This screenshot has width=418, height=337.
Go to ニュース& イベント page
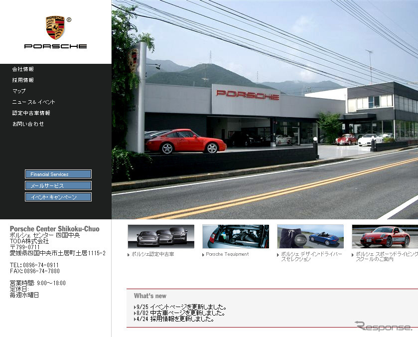point(33,102)
